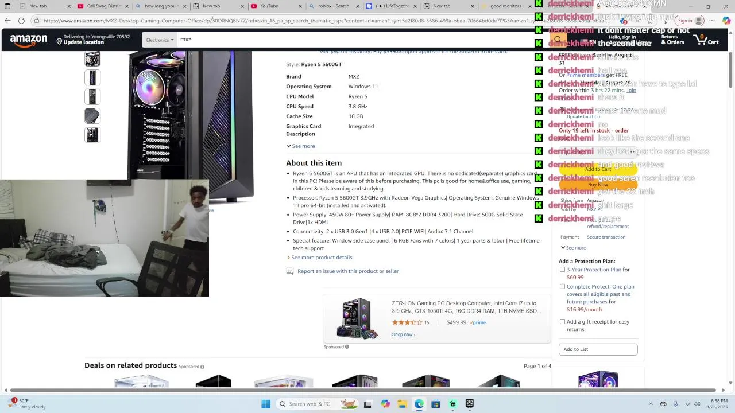Click the browser Sign in profile button
Image resolution: width=735 pixels, height=413 pixels.
pos(690,21)
